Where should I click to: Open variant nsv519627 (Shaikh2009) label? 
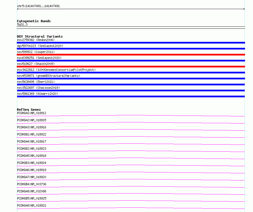(x=36, y=64)
